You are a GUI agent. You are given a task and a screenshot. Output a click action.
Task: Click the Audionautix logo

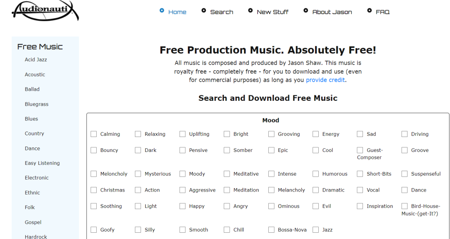tap(45, 10)
